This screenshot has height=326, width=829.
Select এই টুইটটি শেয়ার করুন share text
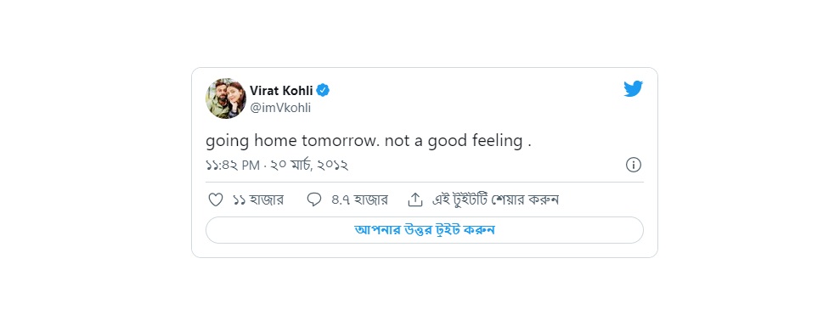pyautogui.click(x=496, y=200)
